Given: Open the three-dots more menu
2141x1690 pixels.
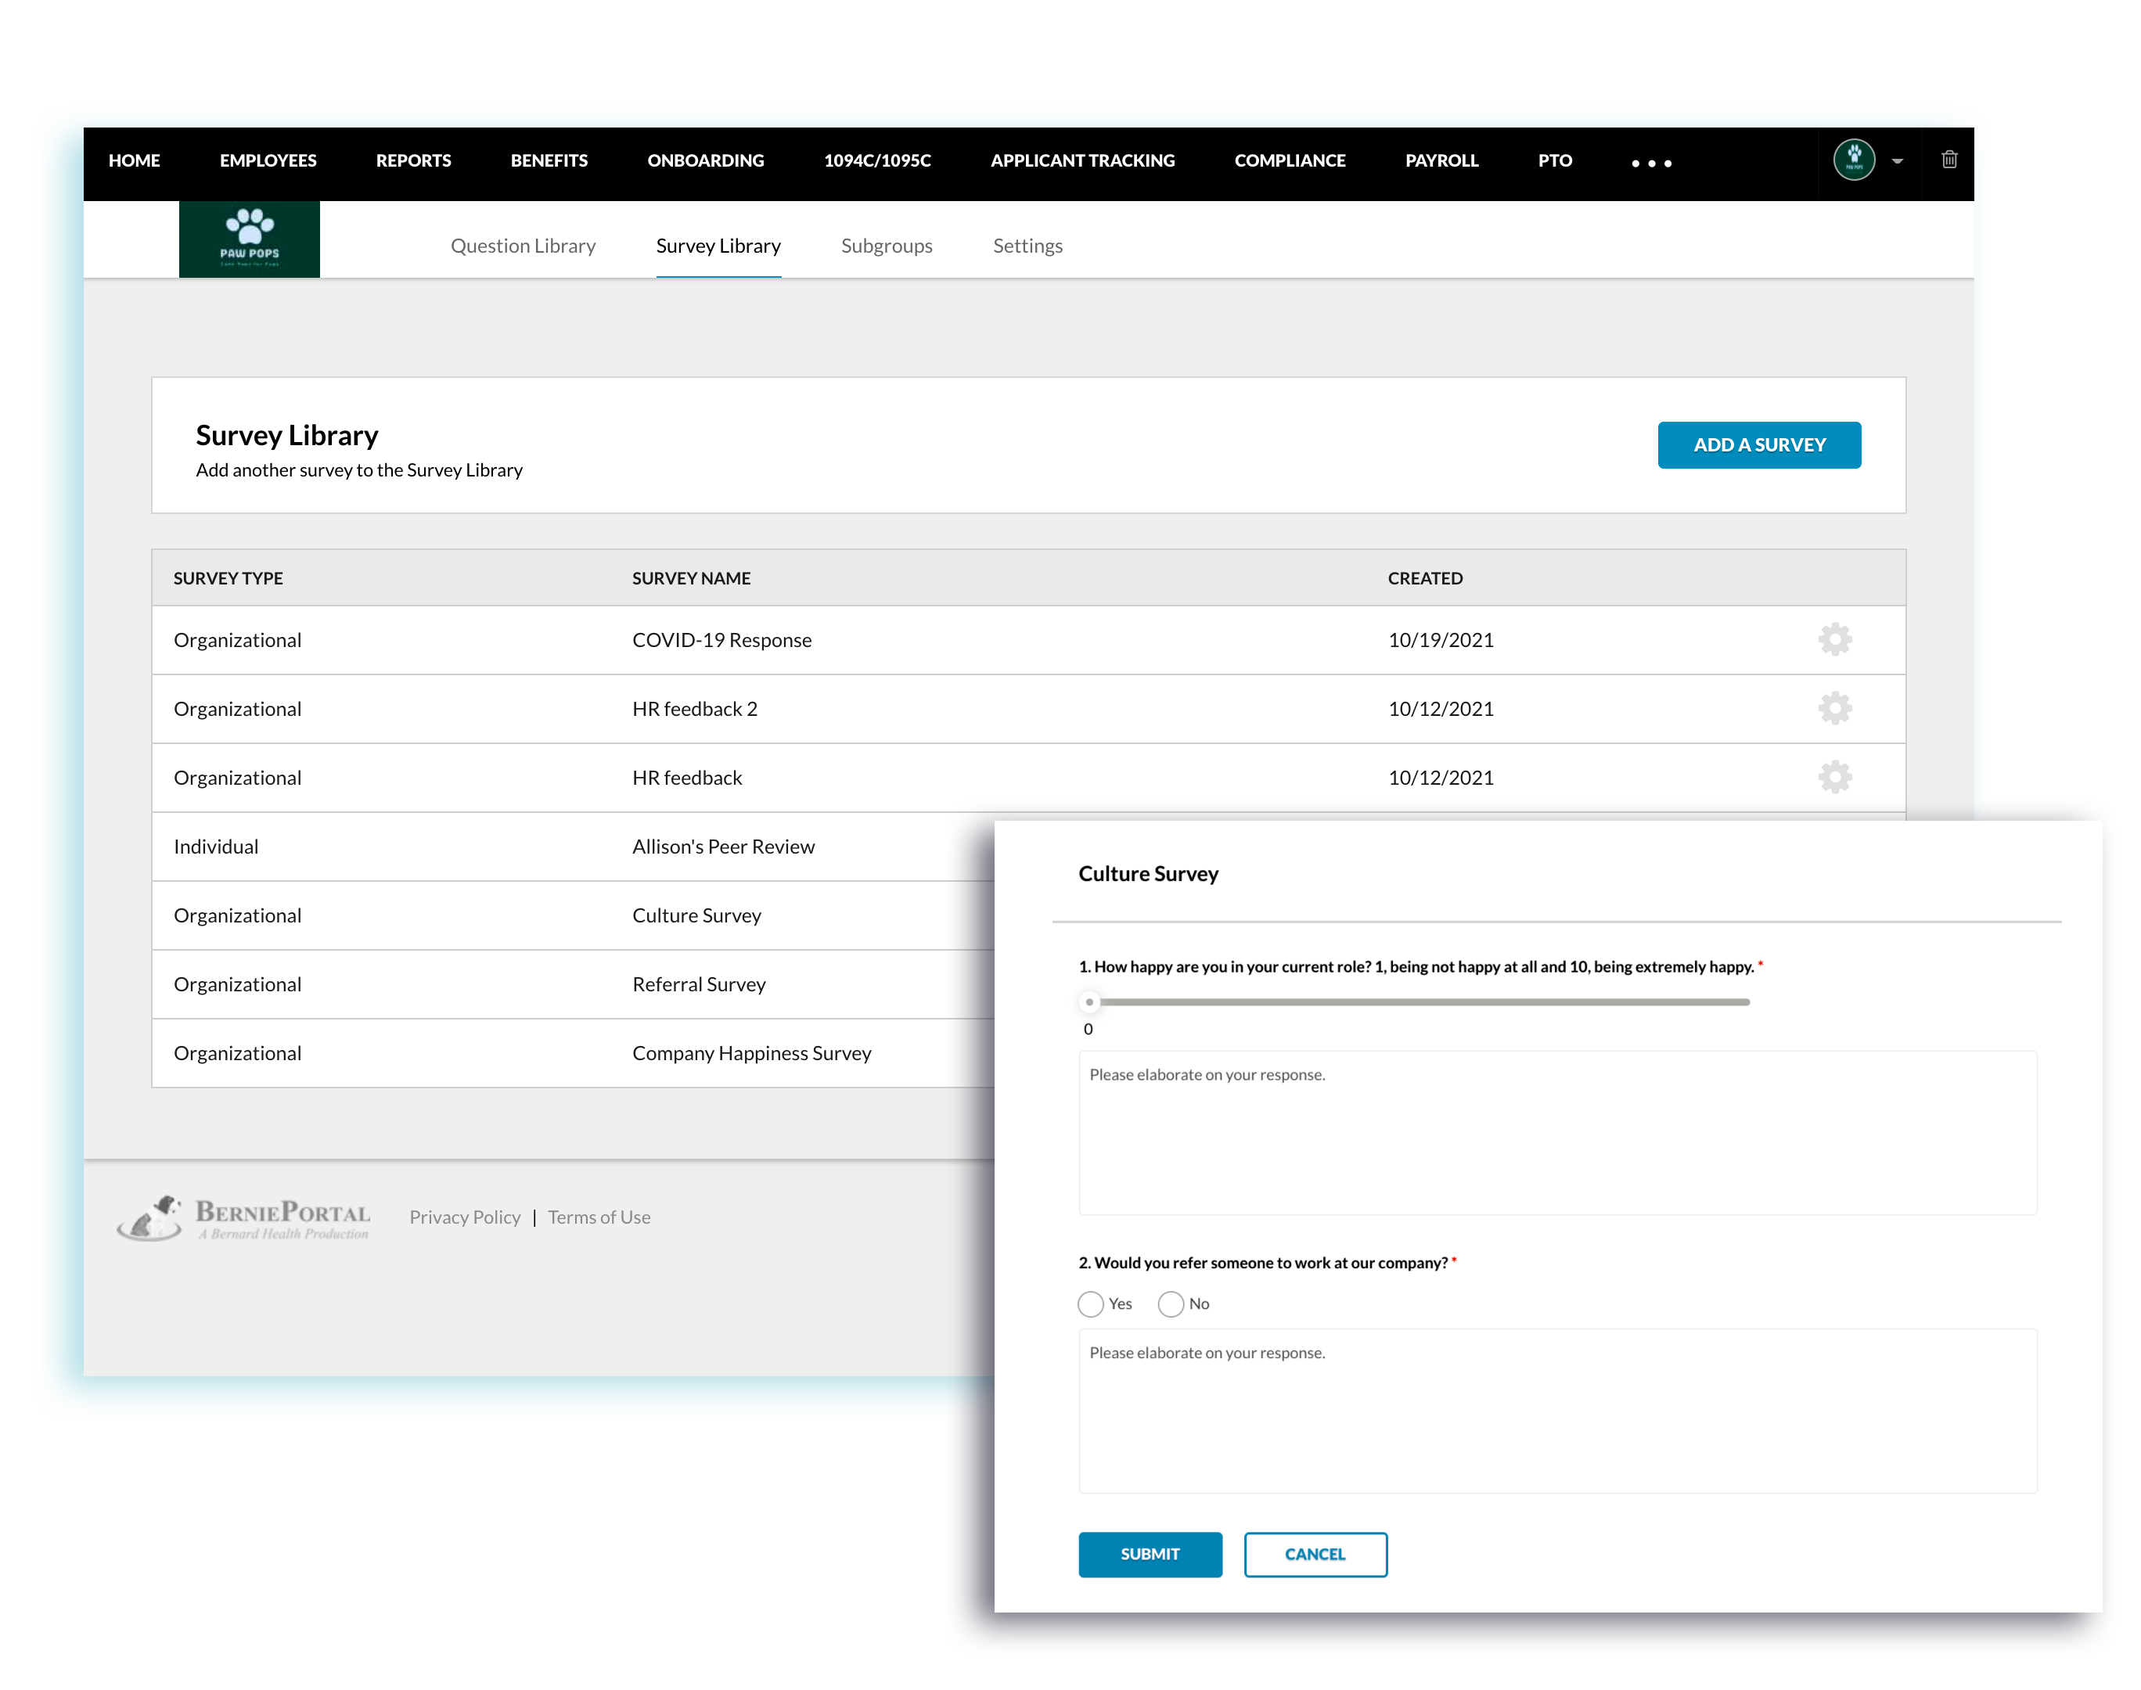Looking at the screenshot, I should coord(1650,162).
